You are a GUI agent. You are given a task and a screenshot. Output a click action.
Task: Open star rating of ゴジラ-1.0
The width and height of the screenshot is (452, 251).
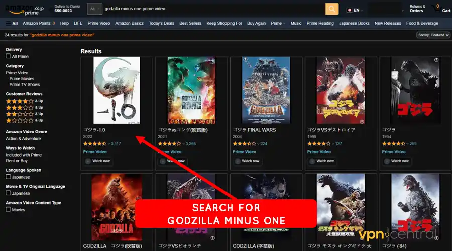(x=95, y=143)
